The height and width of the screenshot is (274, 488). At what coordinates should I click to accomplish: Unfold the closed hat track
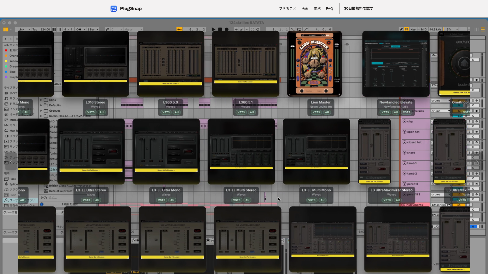[x=404, y=142]
